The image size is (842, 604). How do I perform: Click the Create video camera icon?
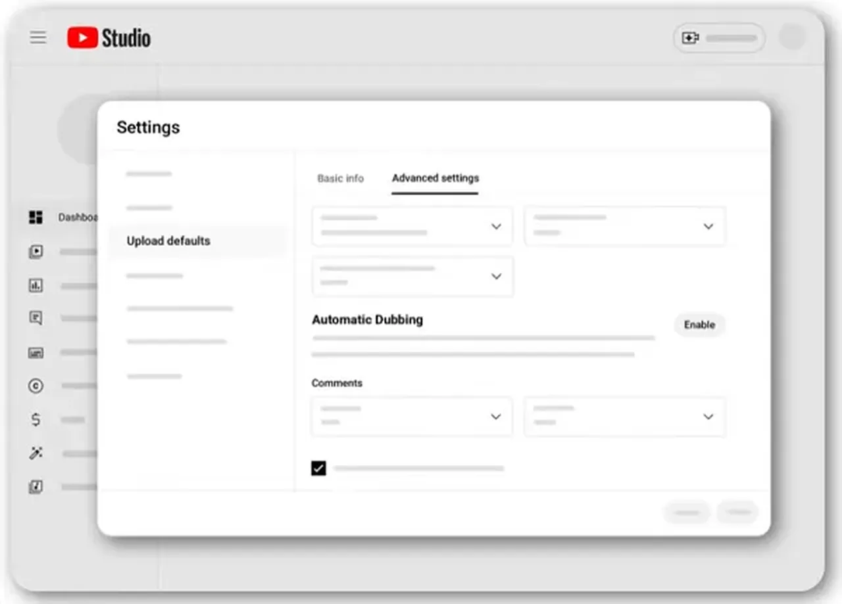690,38
